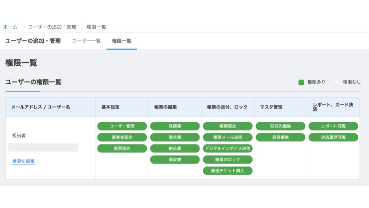Screen dimensions: 369x208
Task: Click the 帳票設定 permission badge
Action: [122, 148]
